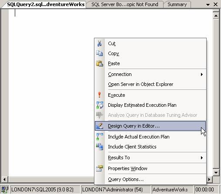Click horizontal scrollbar right arrow

pyautogui.click(x=209, y=179)
